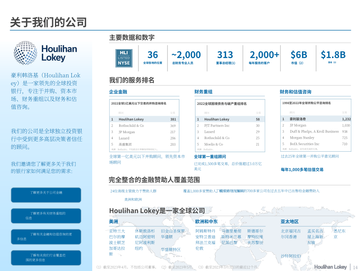Select the JP Morgan 1,030 row
The image size is (361, 271).
click(316, 125)
